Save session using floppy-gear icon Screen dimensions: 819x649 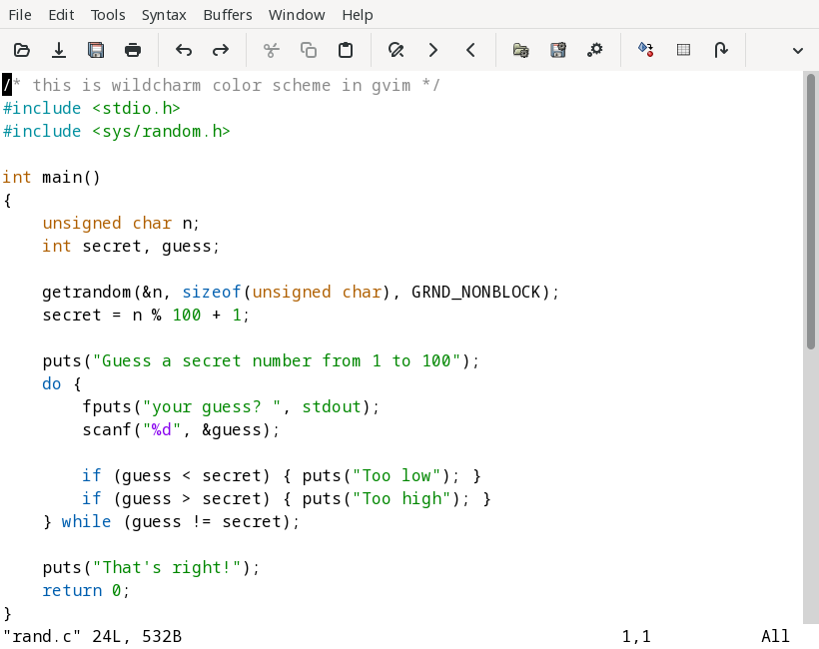[558, 50]
